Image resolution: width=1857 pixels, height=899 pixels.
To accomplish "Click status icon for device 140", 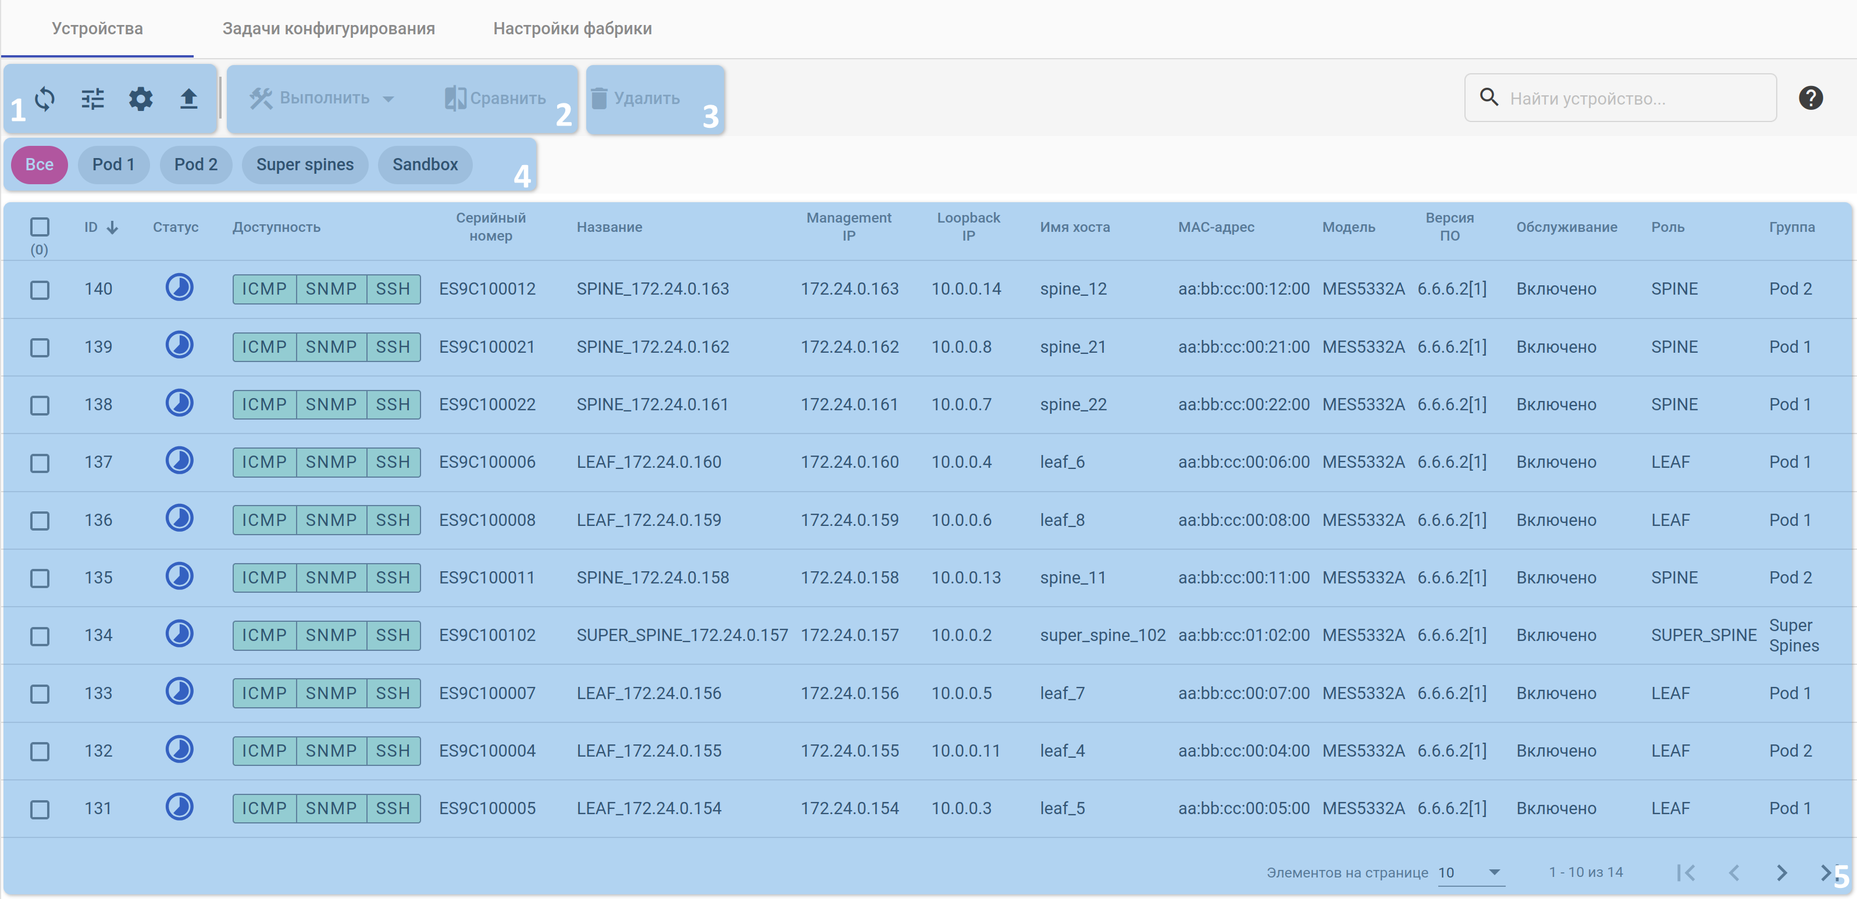I will 180,288.
